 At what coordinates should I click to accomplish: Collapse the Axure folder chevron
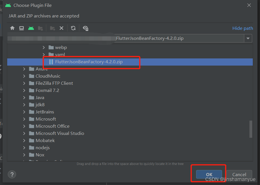pos(24,69)
